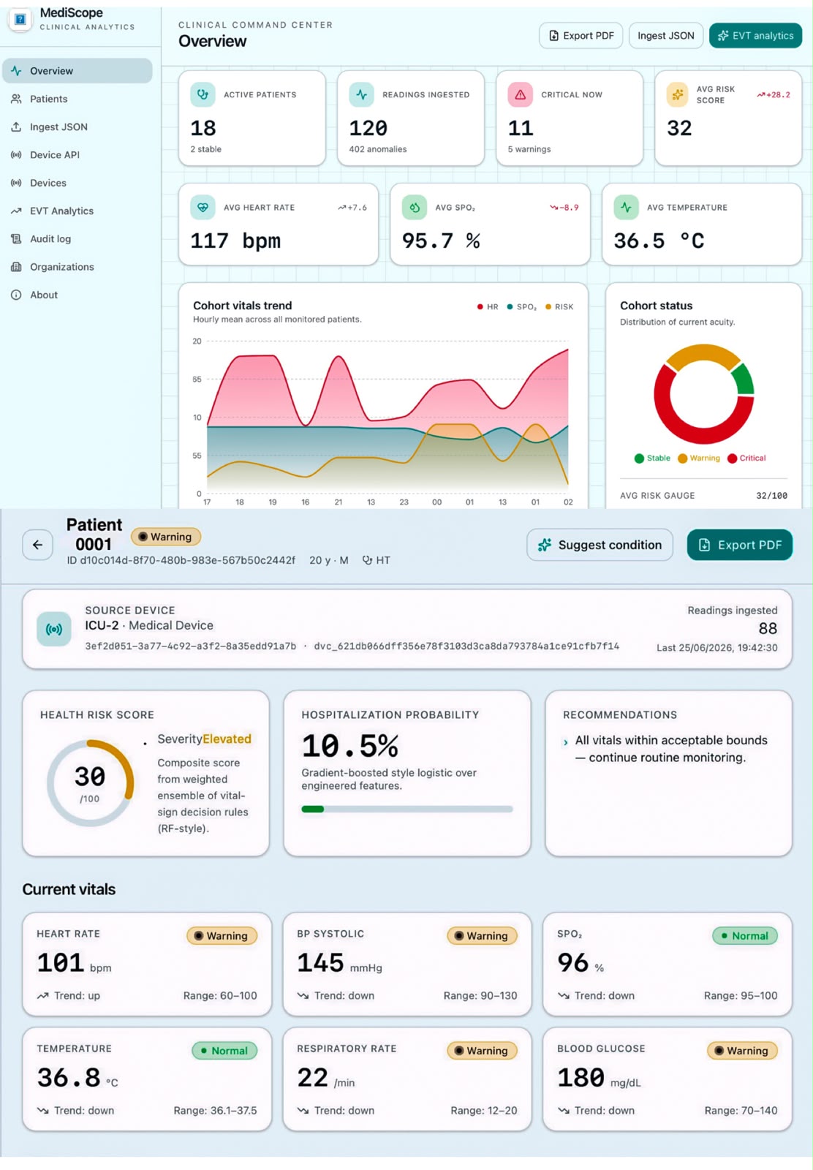Click the About info icon in sidebar
This screenshot has width=813, height=1170.
point(16,295)
